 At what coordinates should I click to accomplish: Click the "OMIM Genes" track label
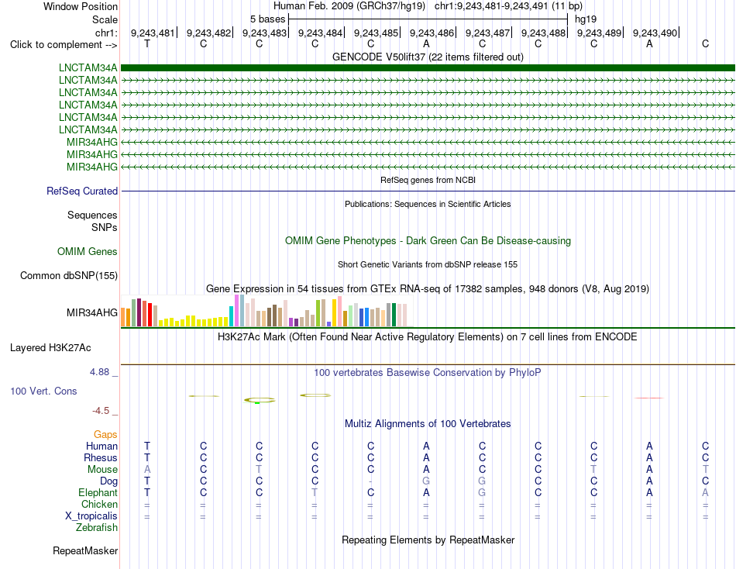point(88,251)
